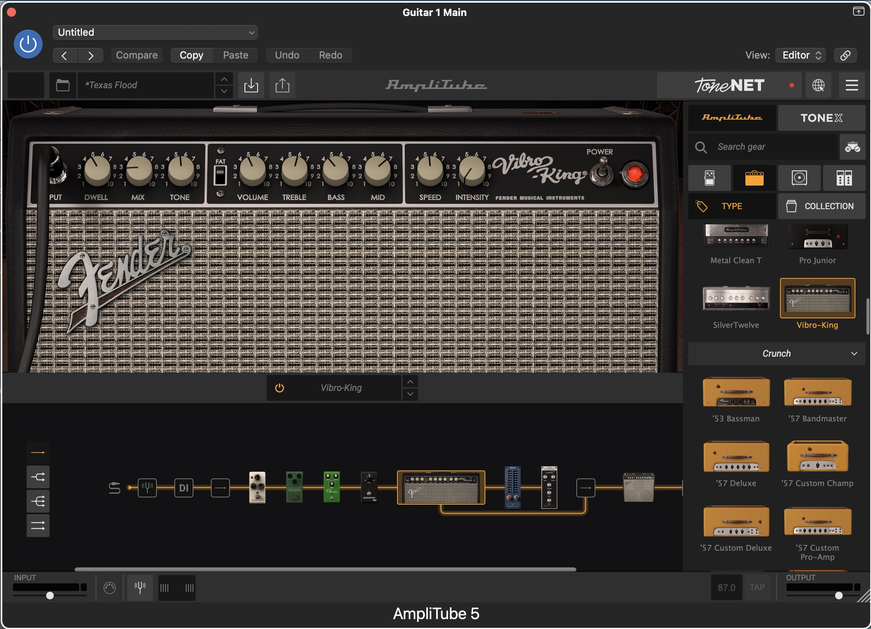Flip the FAT switch on the amp
The image size is (871, 629).
220,176
